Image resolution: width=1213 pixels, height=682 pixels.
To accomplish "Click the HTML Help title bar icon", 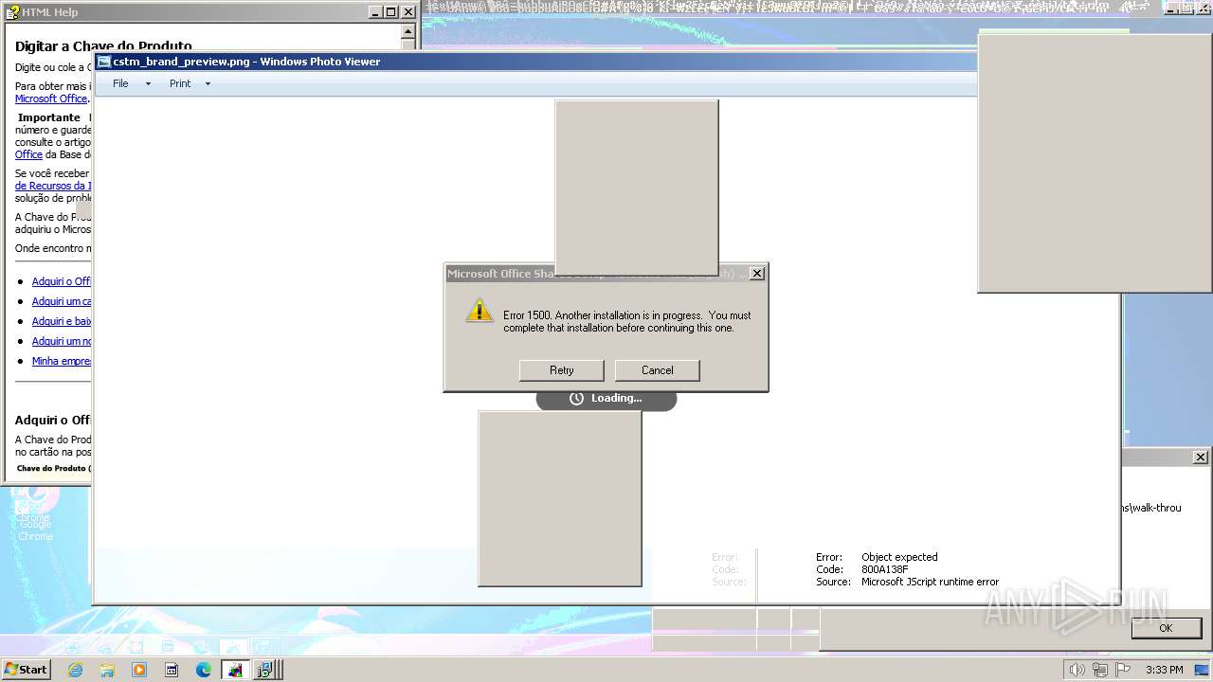I will (13, 12).
